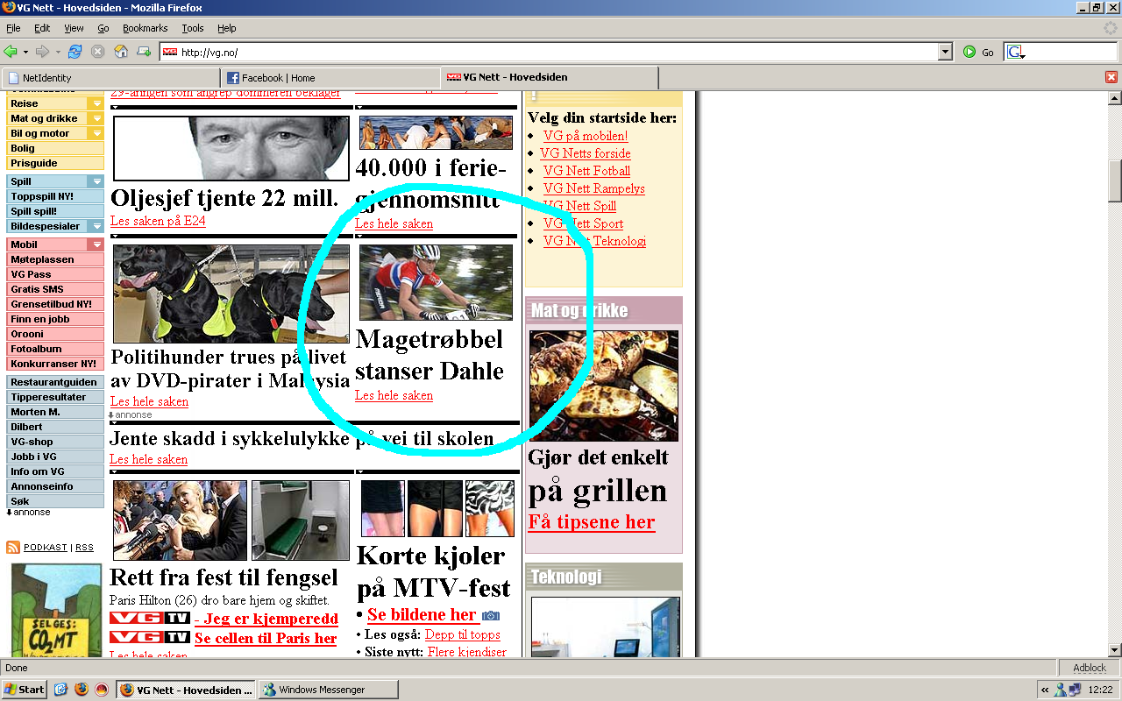The height and width of the screenshot is (701, 1122).
Task: Open the PODKAST link
Action: point(46,547)
